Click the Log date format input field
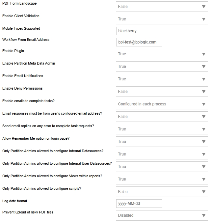The width and height of the screenshot is (211, 223). [x=139, y=204]
